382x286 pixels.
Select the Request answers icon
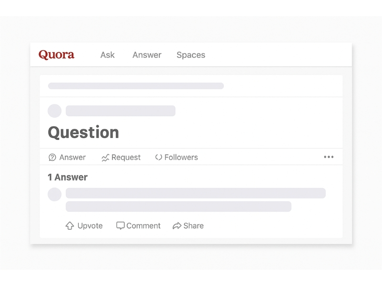click(x=105, y=157)
